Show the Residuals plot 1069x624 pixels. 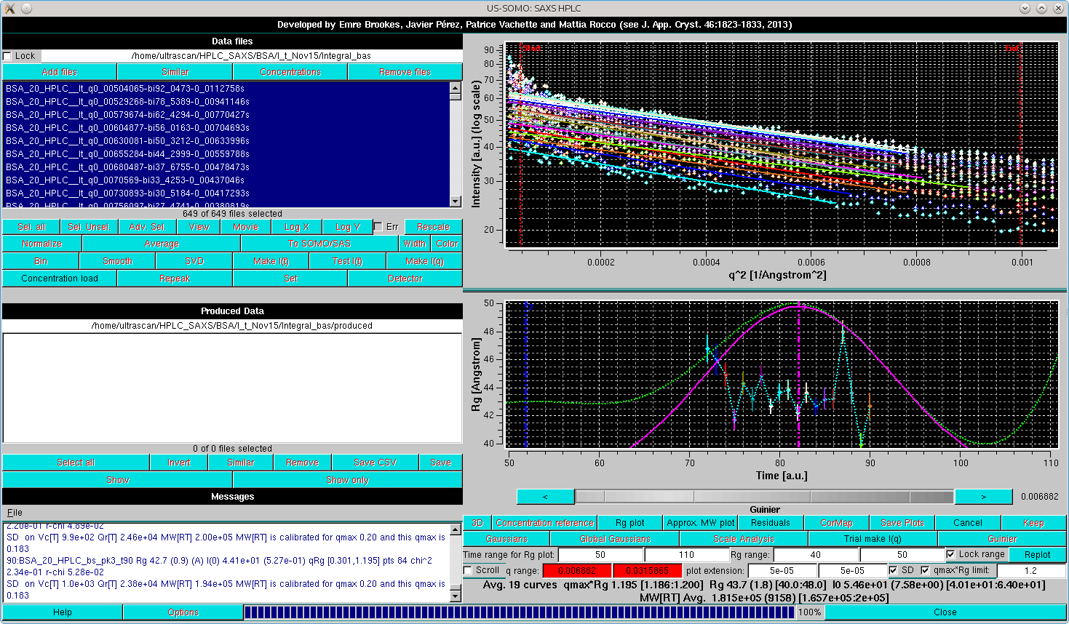[x=771, y=523]
